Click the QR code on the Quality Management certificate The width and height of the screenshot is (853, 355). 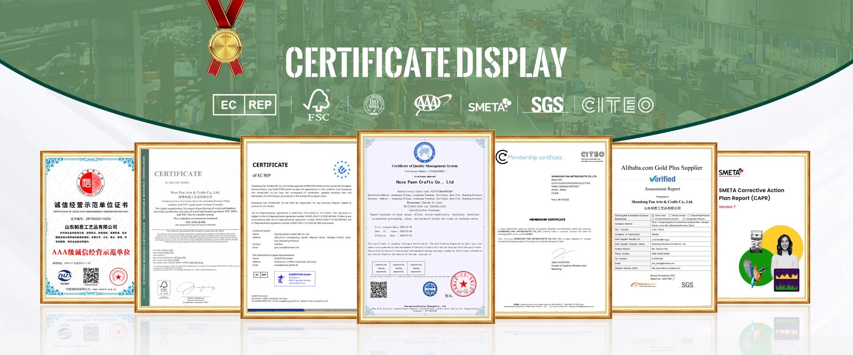click(x=379, y=289)
